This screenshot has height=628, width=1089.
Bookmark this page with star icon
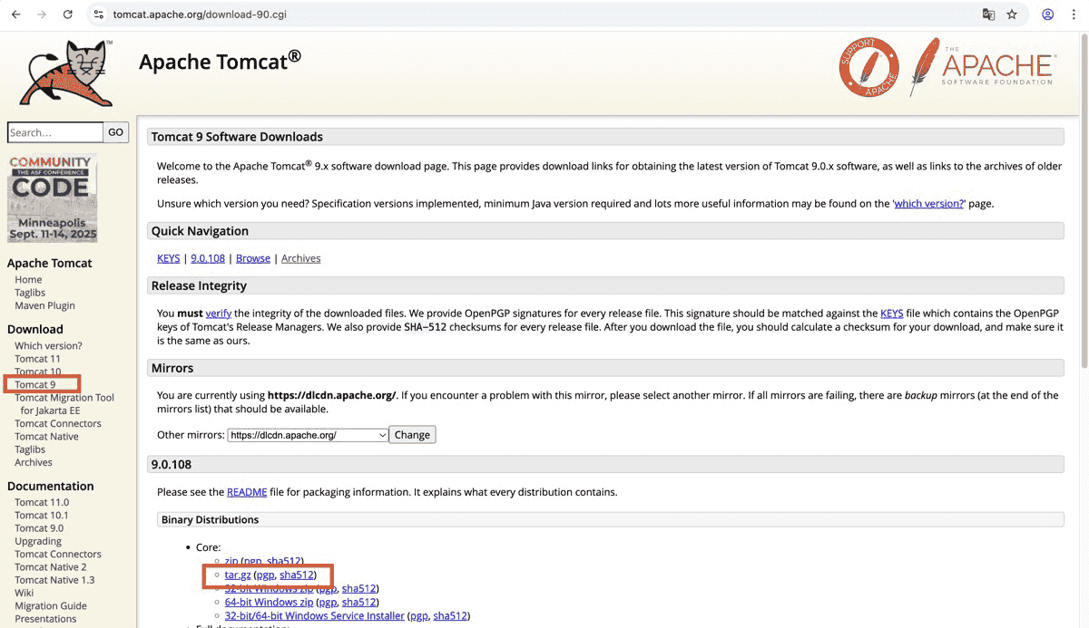(x=1012, y=14)
